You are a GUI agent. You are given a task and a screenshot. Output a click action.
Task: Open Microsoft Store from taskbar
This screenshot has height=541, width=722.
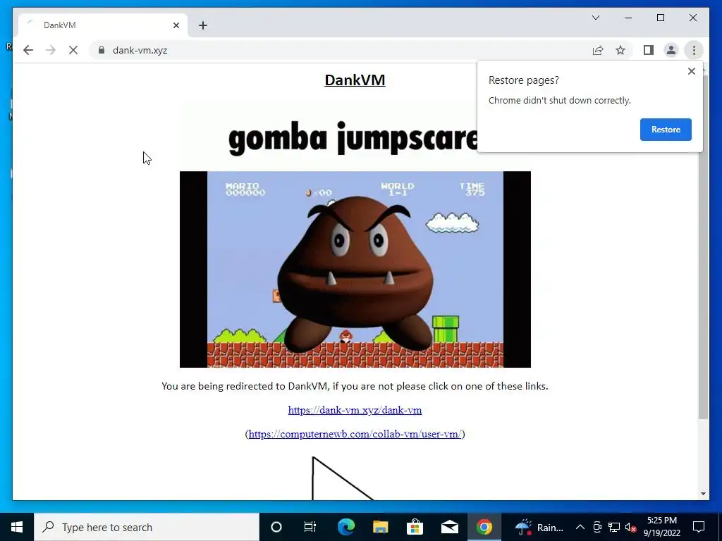point(415,527)
